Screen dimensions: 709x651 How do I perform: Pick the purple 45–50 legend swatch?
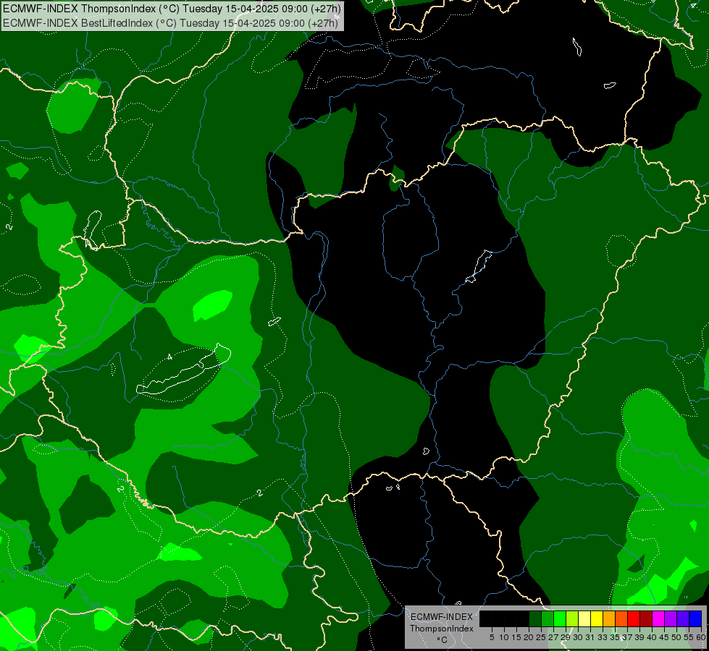click(671, 618)
